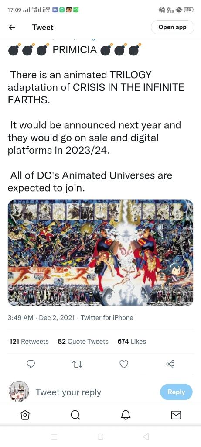Screen dimensions: 201x447
Task: Open the Home tab in the bottom bar
Action: 25,415
